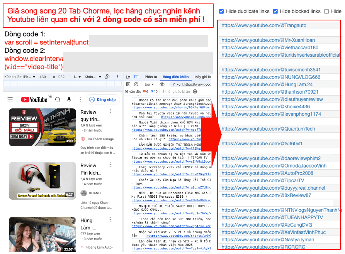Open options for 'Review Pin kích...' video

pyautogui.click(x=110, y=165)
